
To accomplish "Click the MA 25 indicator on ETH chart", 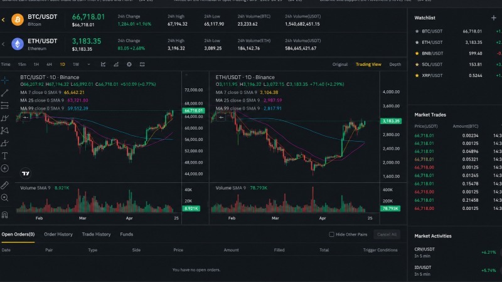I will tap(248, 100).
